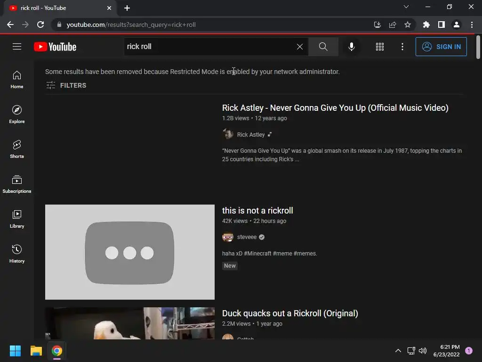Show hidden tray icons chevron
The height and width of the screenshot is (362, 482).
tap(398, 351)
